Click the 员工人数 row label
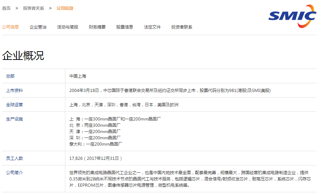The image size is (333, 194). (14, 158)
